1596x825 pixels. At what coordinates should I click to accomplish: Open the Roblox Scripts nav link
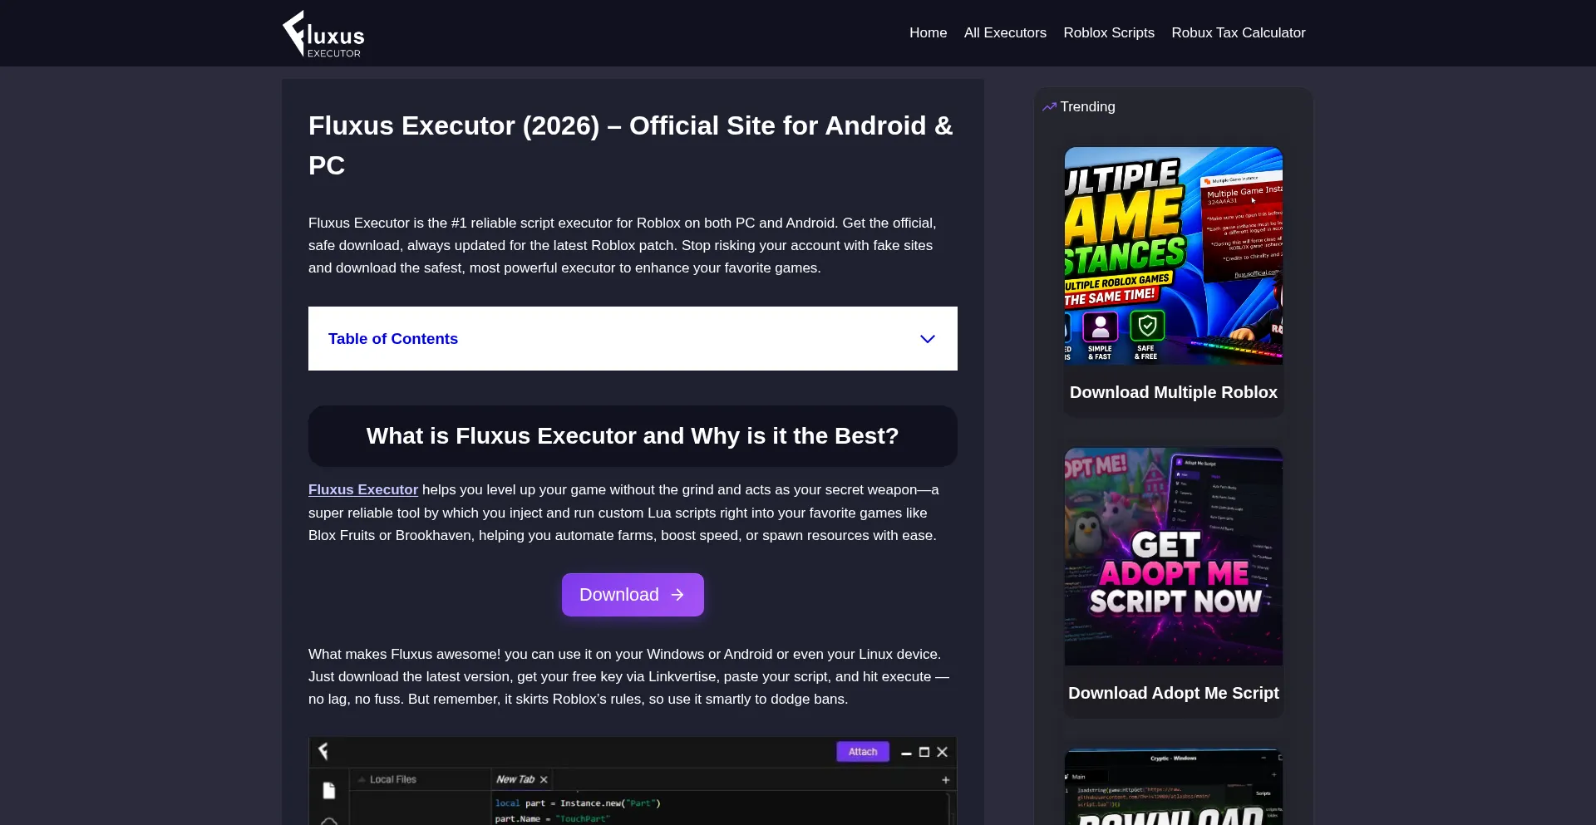pos(1109,32)
